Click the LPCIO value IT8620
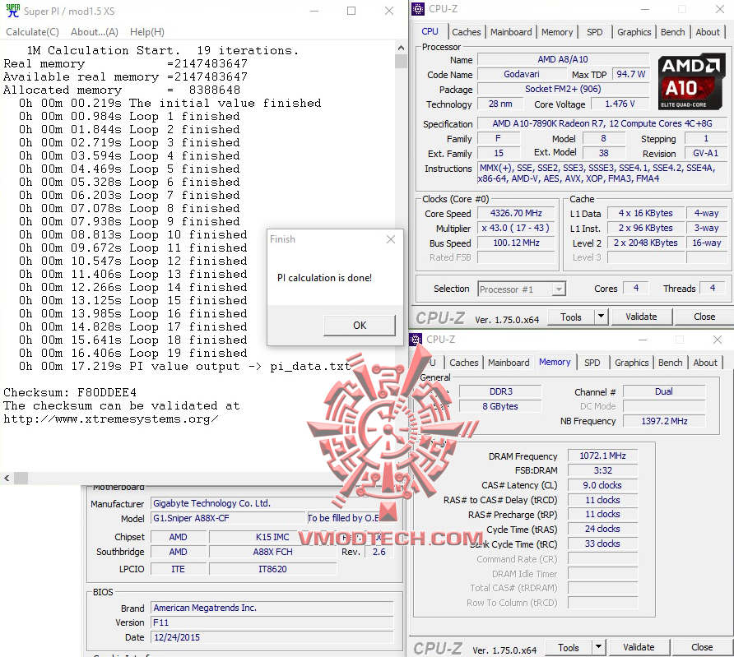This screenshot has width=734, height=657. coord(272,569)
